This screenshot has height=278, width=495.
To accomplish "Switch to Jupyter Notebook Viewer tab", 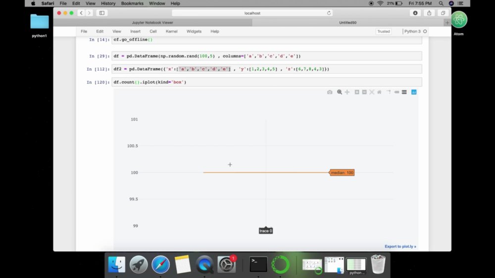I will pos(152,23).
